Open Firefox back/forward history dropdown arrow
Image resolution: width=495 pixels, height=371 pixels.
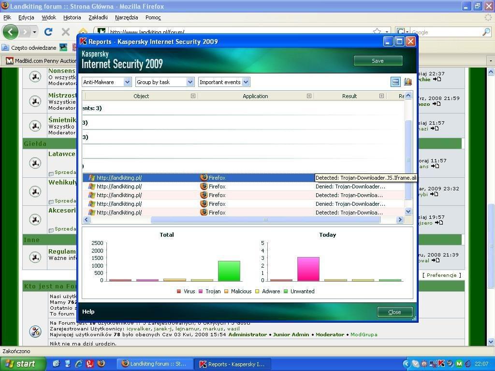point(34,32)
